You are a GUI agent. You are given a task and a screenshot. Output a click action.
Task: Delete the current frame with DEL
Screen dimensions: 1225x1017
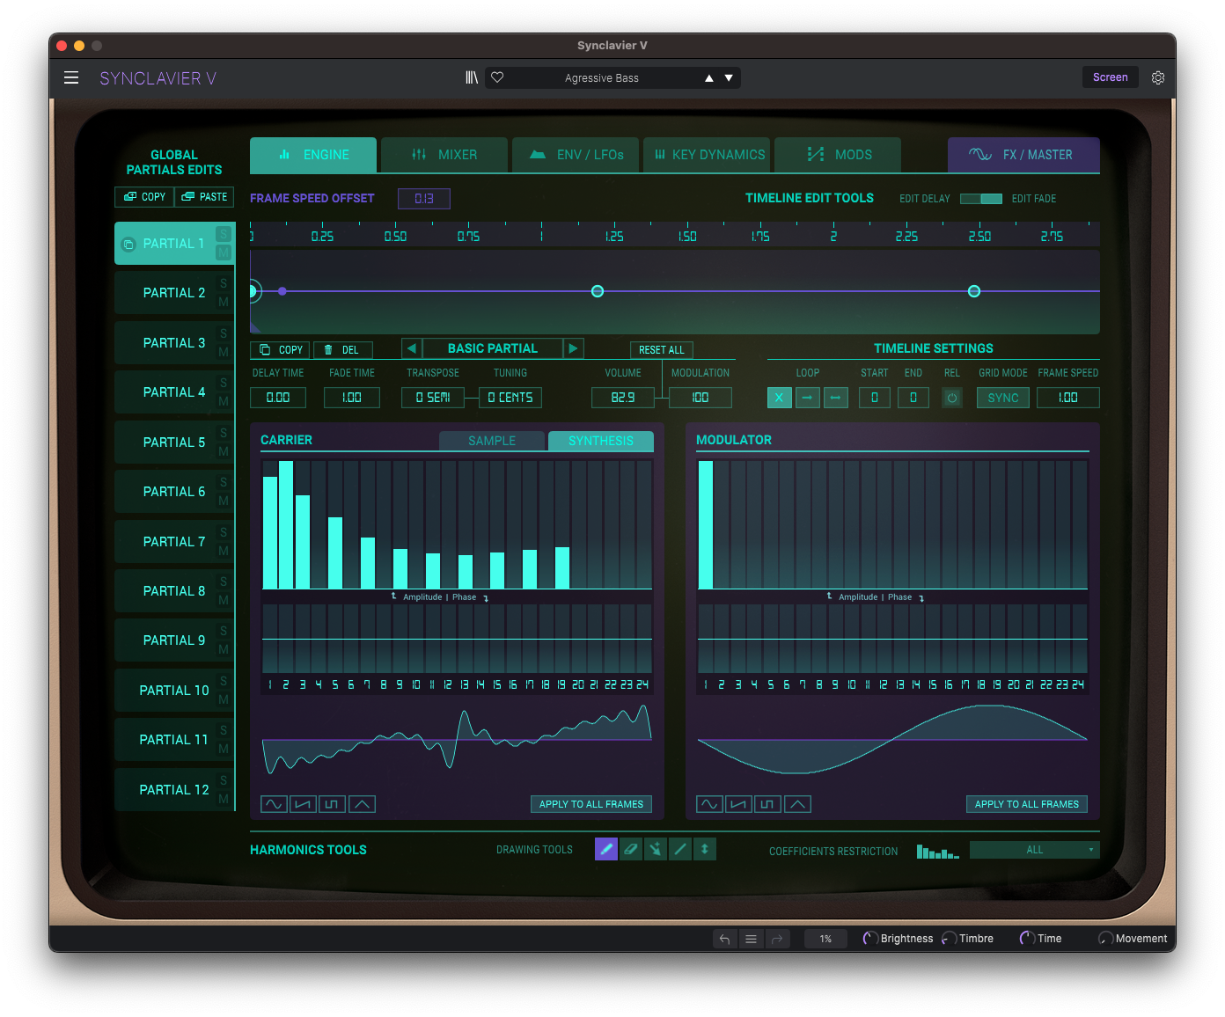342,349
